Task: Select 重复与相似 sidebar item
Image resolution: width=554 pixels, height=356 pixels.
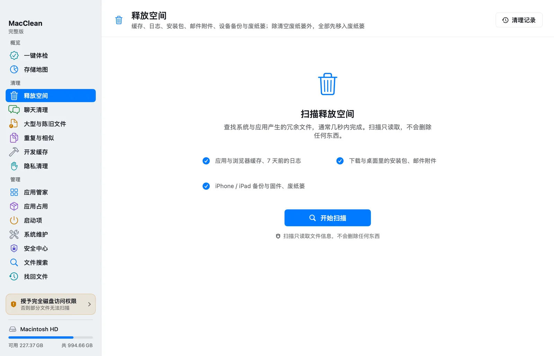Action: [x=51, y=138]
